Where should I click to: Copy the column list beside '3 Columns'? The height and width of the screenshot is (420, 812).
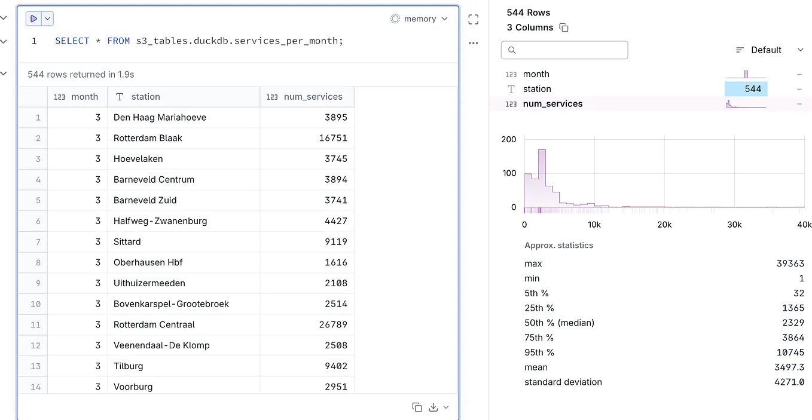pyautogui.click(x=563, y=27)
